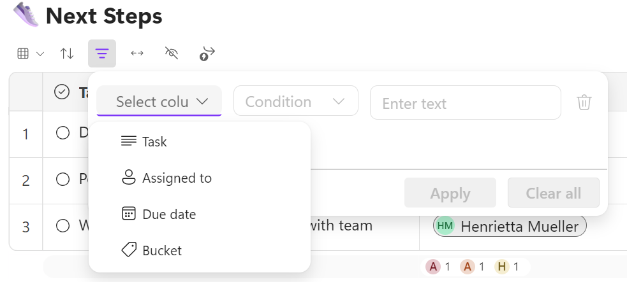
Task: Select Due date column option
Action: pyautogui.click(x=169, y=215)
